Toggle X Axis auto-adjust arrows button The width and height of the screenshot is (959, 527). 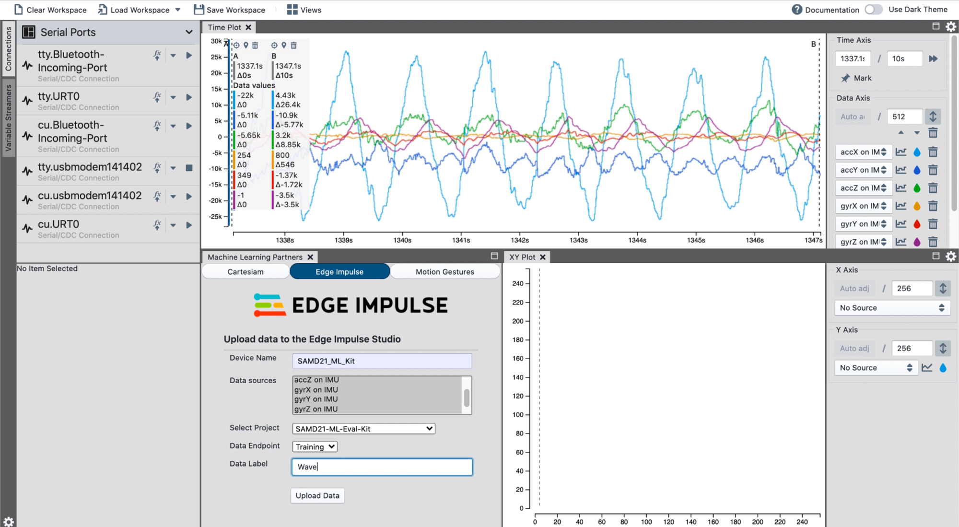pos(943,288)
